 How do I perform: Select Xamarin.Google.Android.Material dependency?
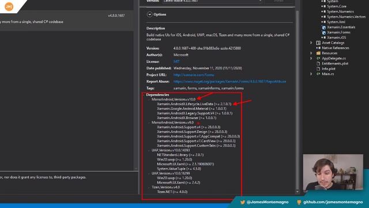coord(191,109)
